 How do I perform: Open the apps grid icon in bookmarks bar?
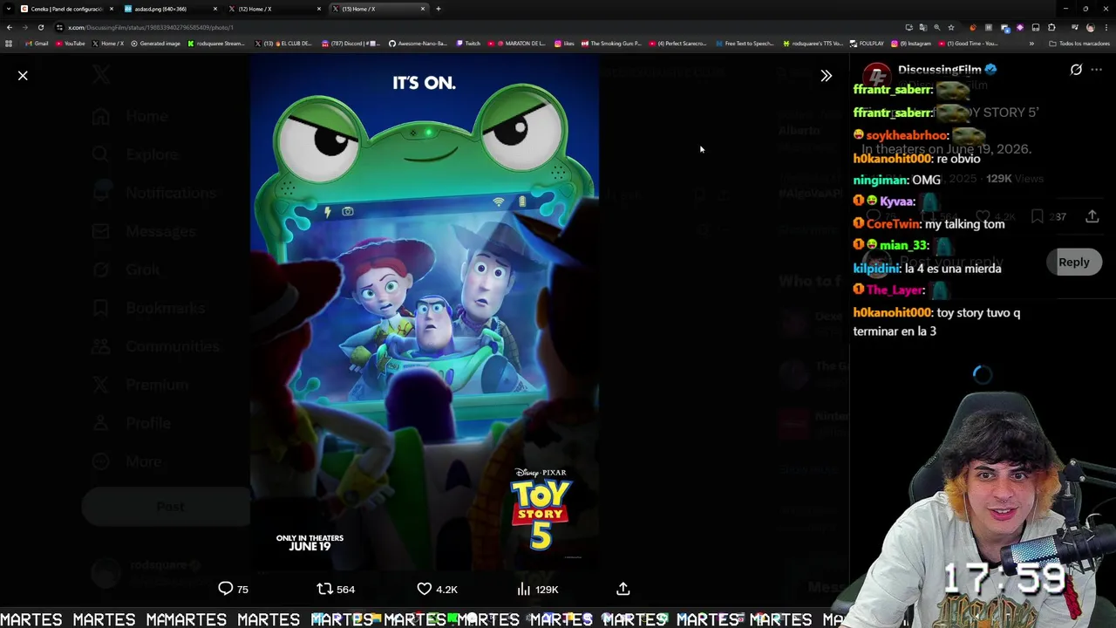[x=9, y=43]
